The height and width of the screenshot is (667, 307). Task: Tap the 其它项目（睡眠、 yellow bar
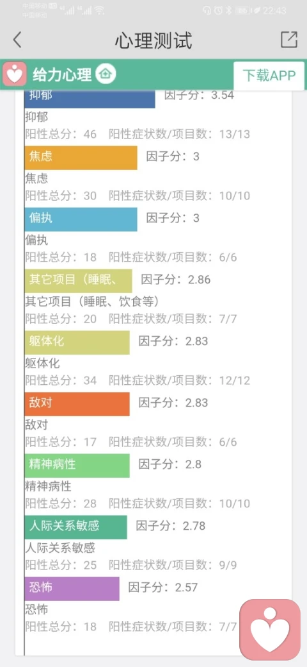[x=79, y=281]
